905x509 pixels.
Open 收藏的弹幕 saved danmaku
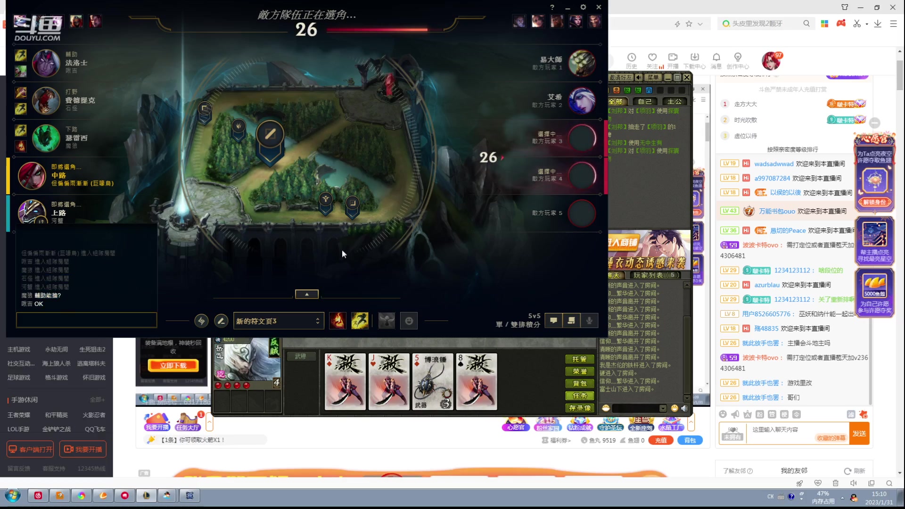point(831,438)
